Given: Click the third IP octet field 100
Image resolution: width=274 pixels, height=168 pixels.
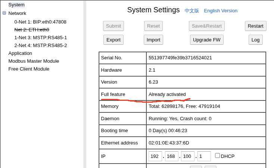Looking at the screenshot, I should coord(188,156).
